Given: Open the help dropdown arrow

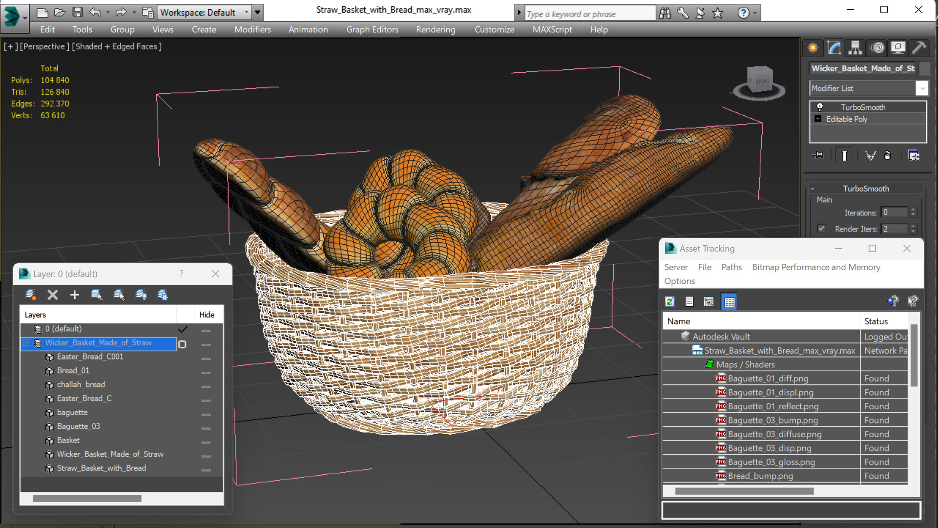Looking at the screenshot, I should tap(755, 13).
